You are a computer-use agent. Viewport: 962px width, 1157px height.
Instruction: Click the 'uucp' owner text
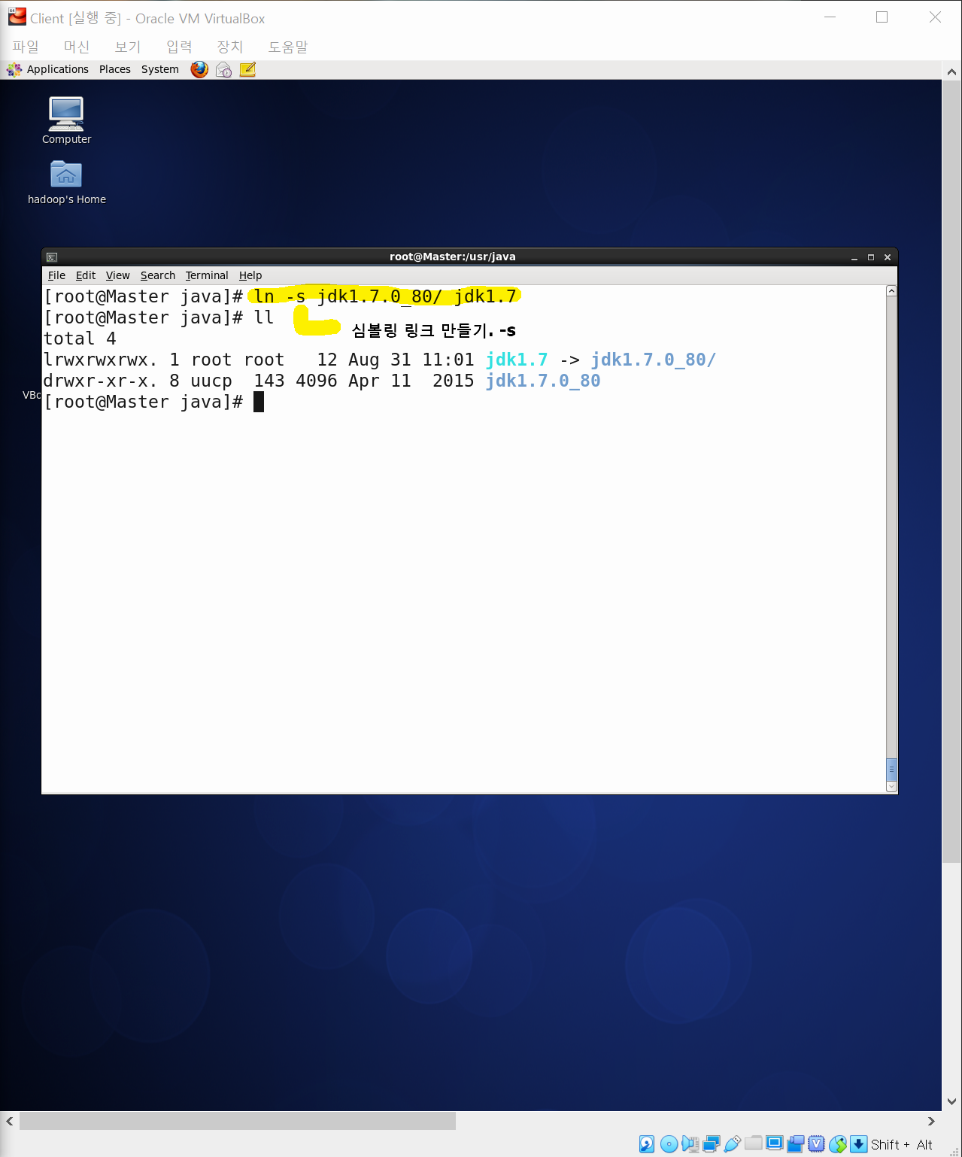click(211, 381)
